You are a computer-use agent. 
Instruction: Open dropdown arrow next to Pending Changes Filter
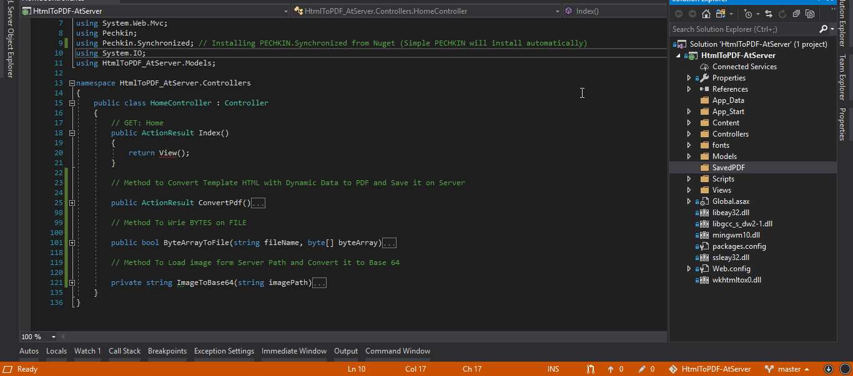click(x=758, y=14)
